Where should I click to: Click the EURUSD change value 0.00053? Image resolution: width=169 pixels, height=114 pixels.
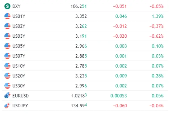(x=119, y=96)
